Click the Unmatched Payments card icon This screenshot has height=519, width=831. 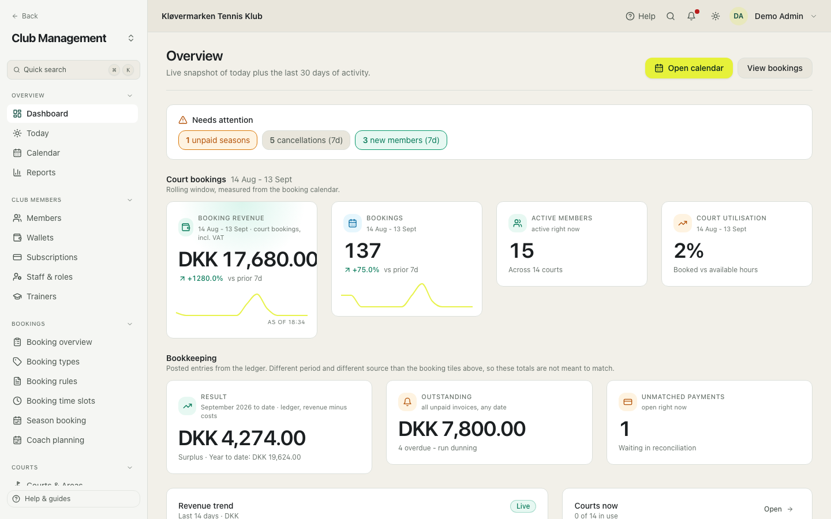pos(628,402)
